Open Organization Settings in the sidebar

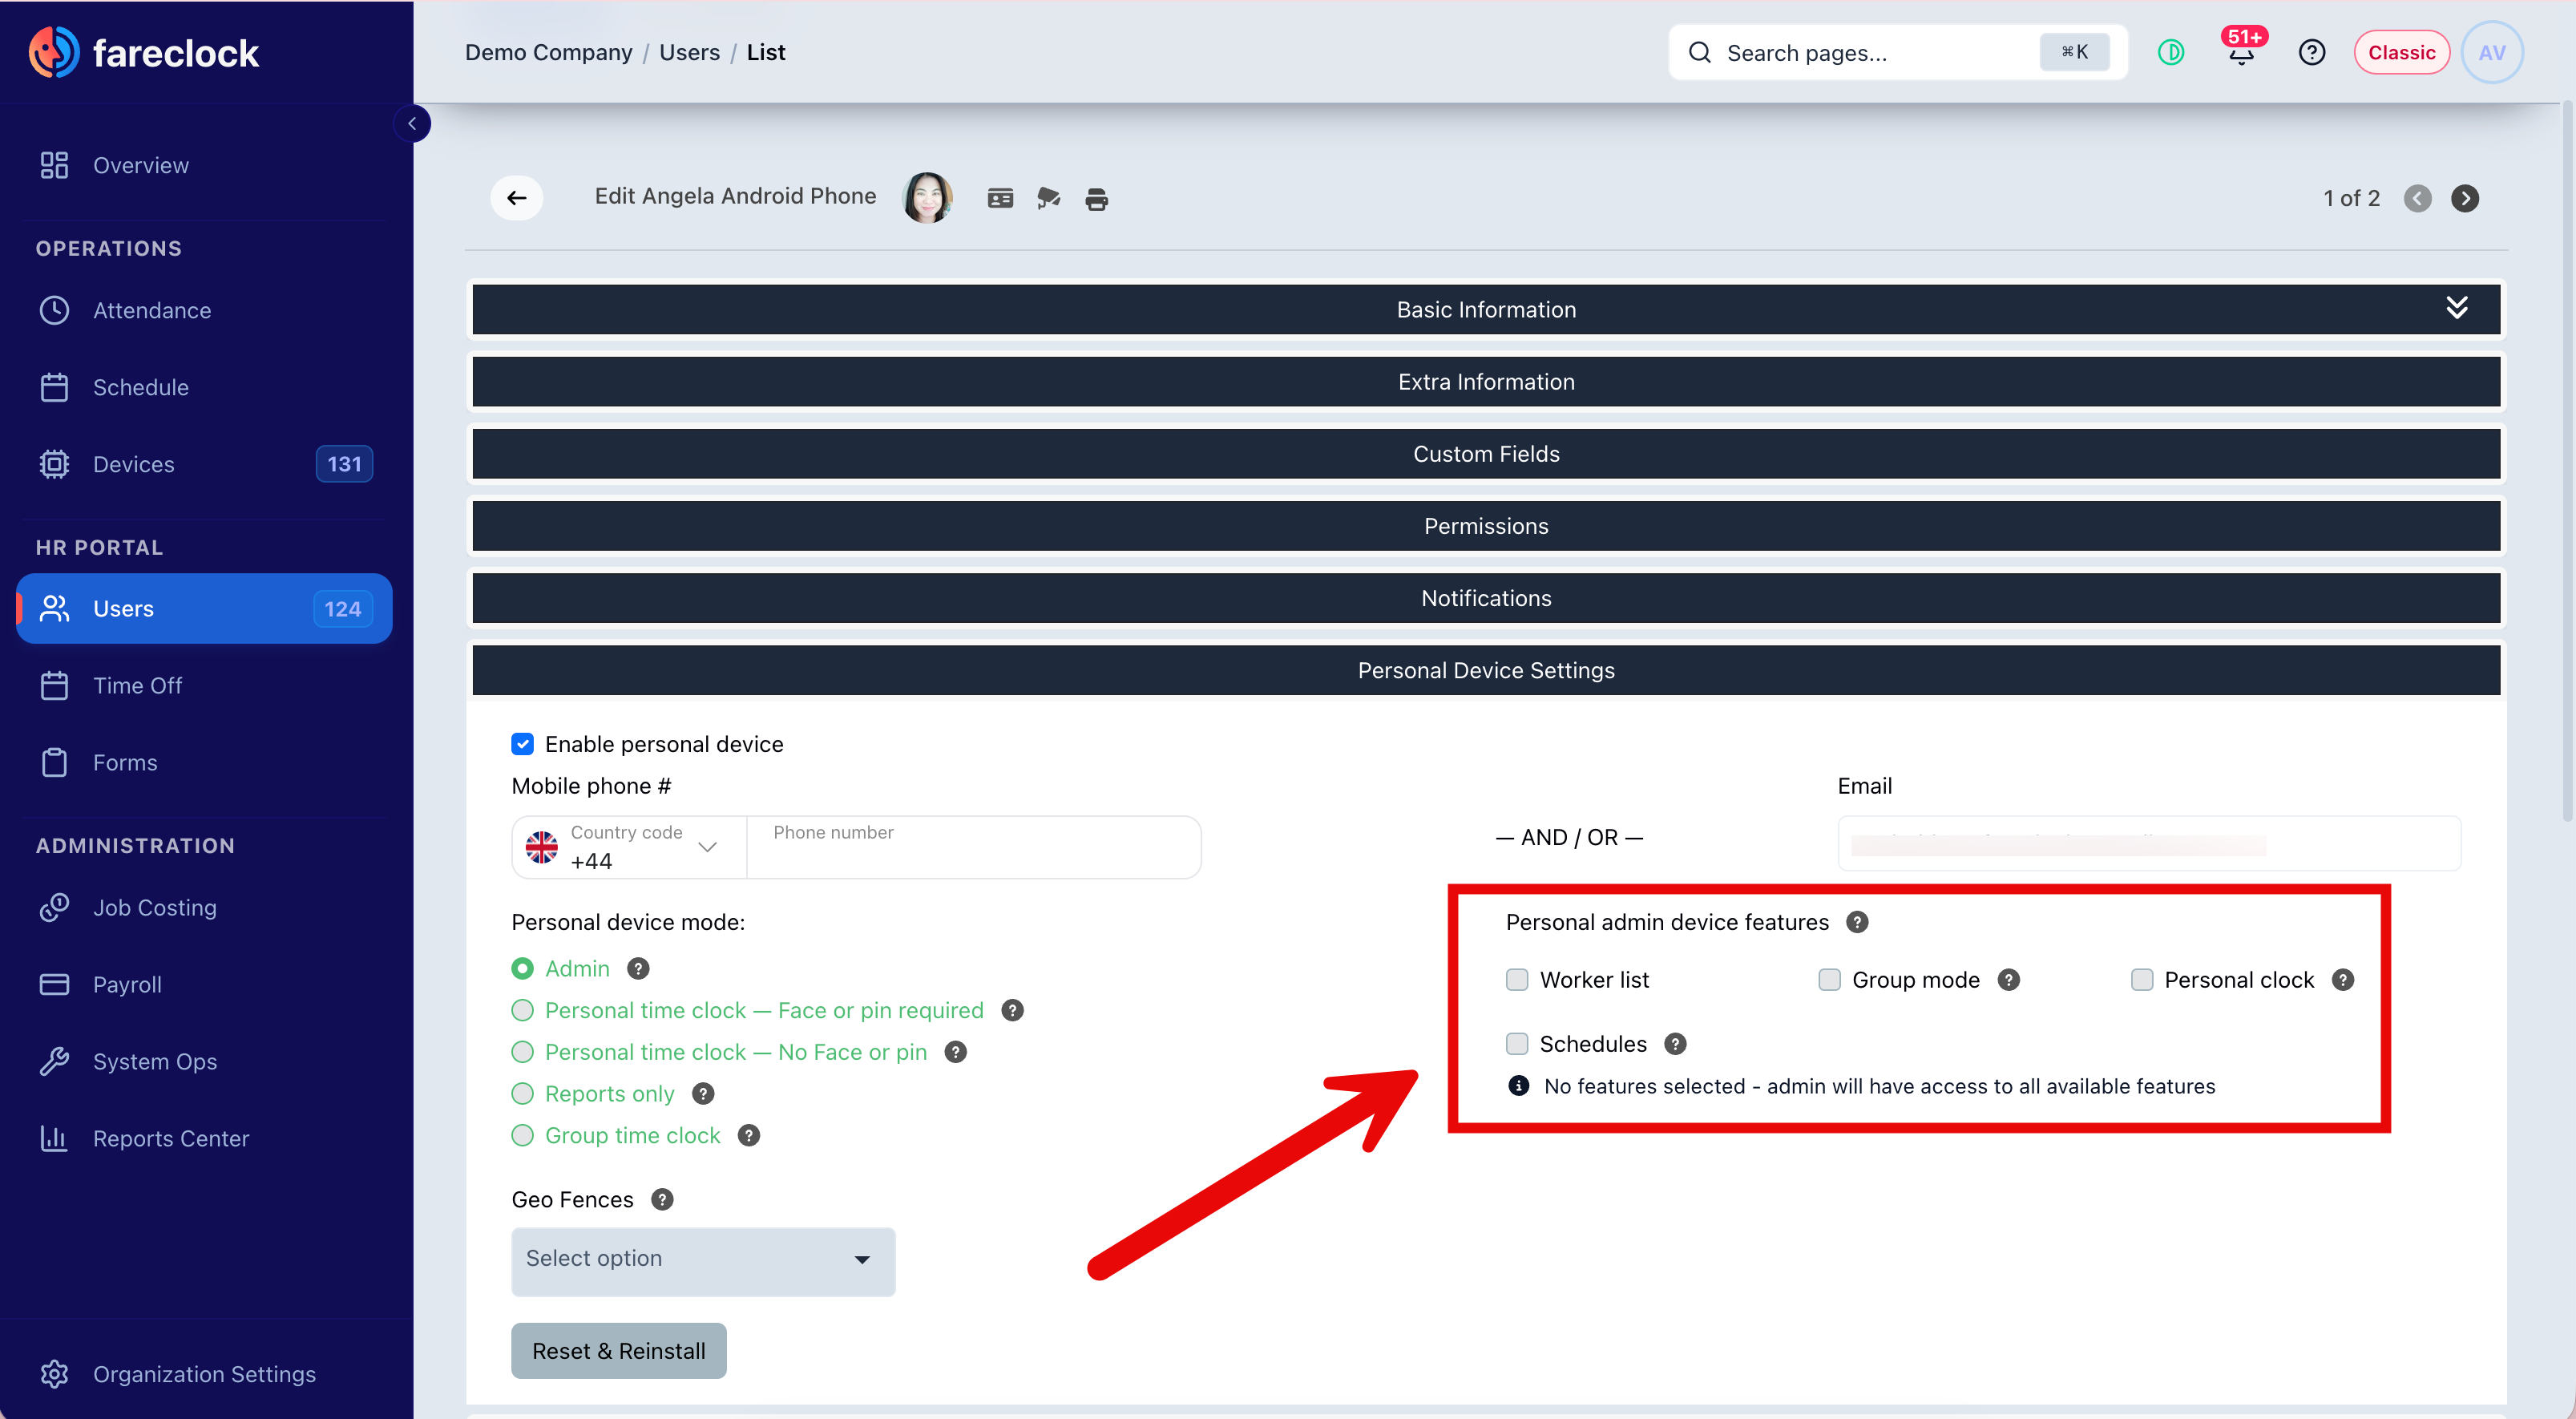(204, 1373)
